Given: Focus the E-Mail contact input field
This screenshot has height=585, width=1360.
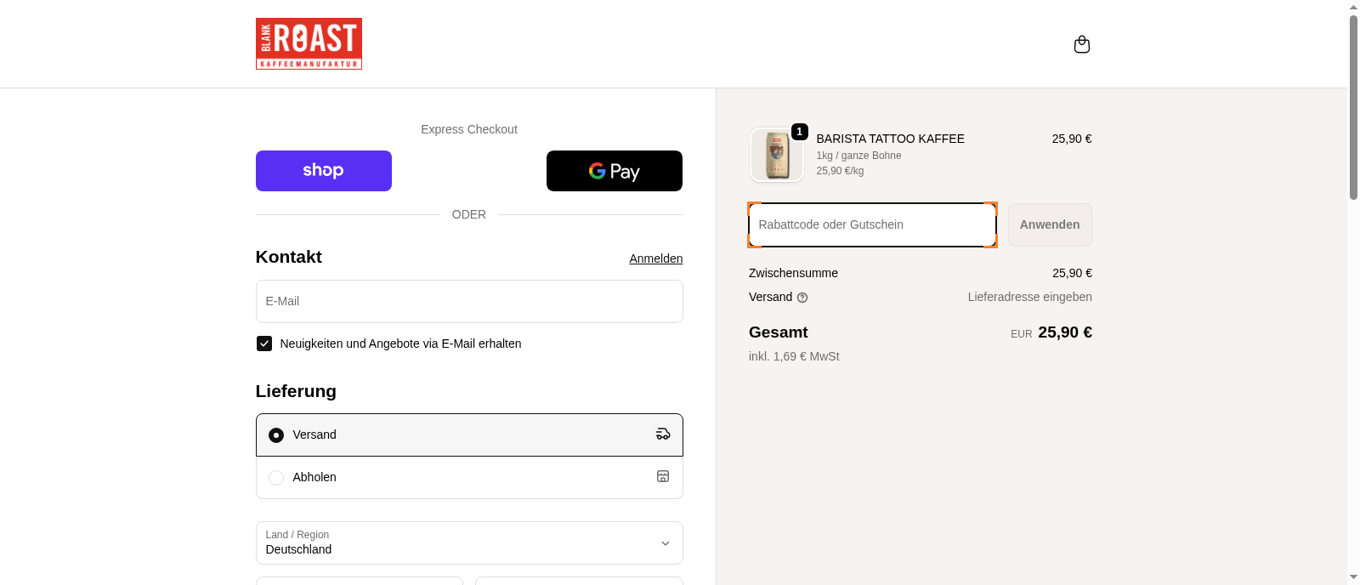Looking at the screenshot, I should click(x=468, y=302).
